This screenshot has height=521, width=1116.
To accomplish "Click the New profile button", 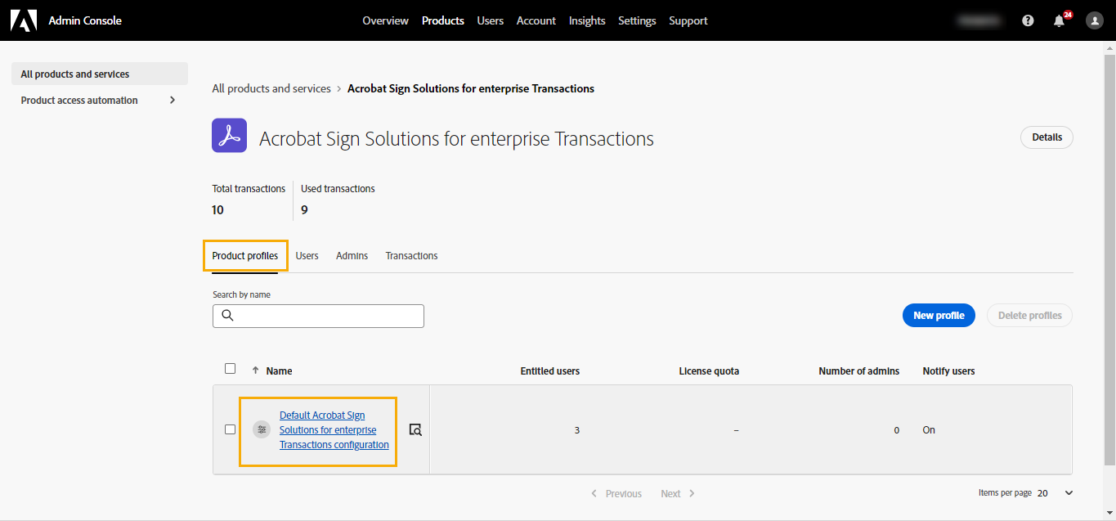I will [939, 316].
